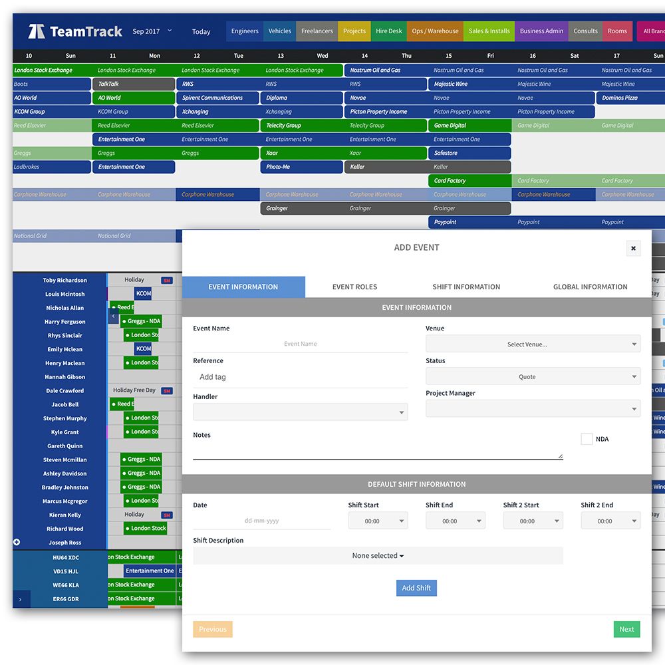Select staff member Gareth Quinn

(65, 446)
